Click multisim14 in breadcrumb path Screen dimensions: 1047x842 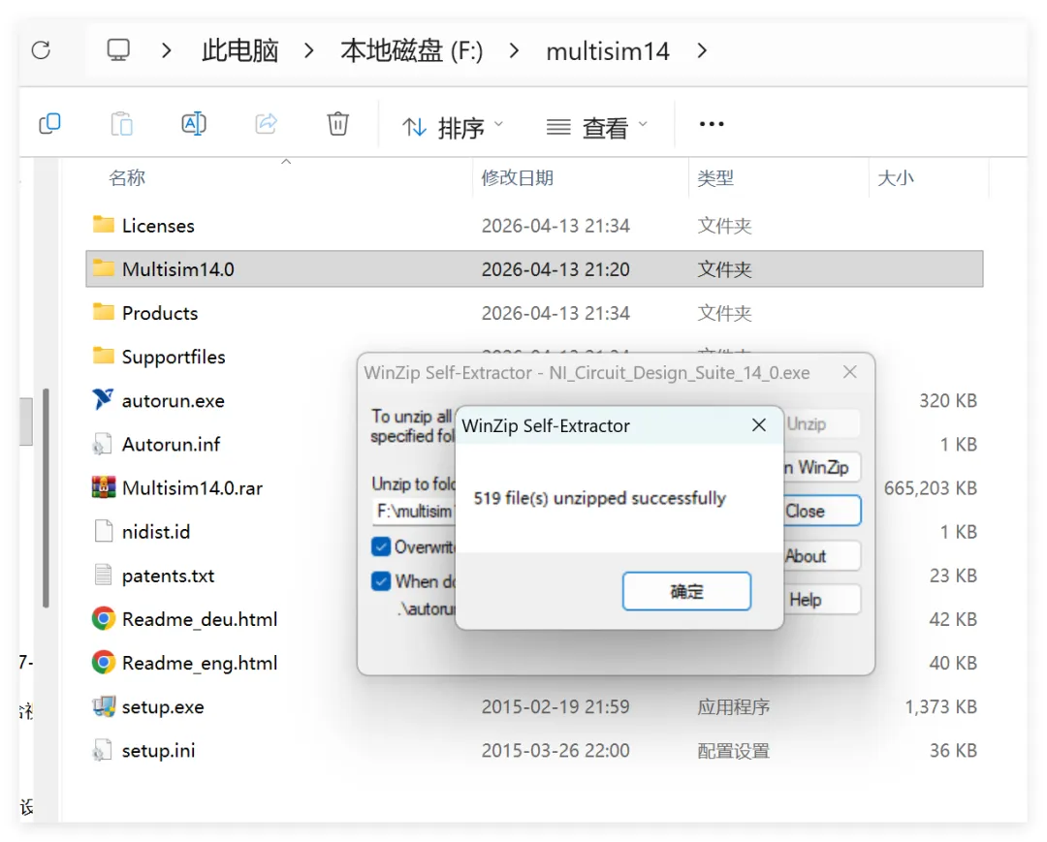608,51
